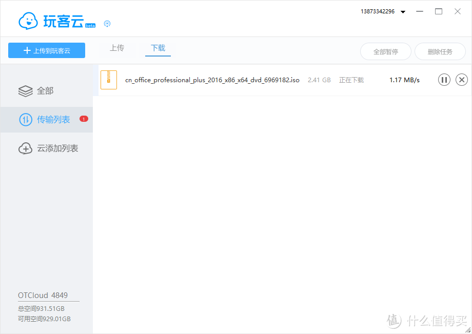Click the 2.41 GB file size

319,80
